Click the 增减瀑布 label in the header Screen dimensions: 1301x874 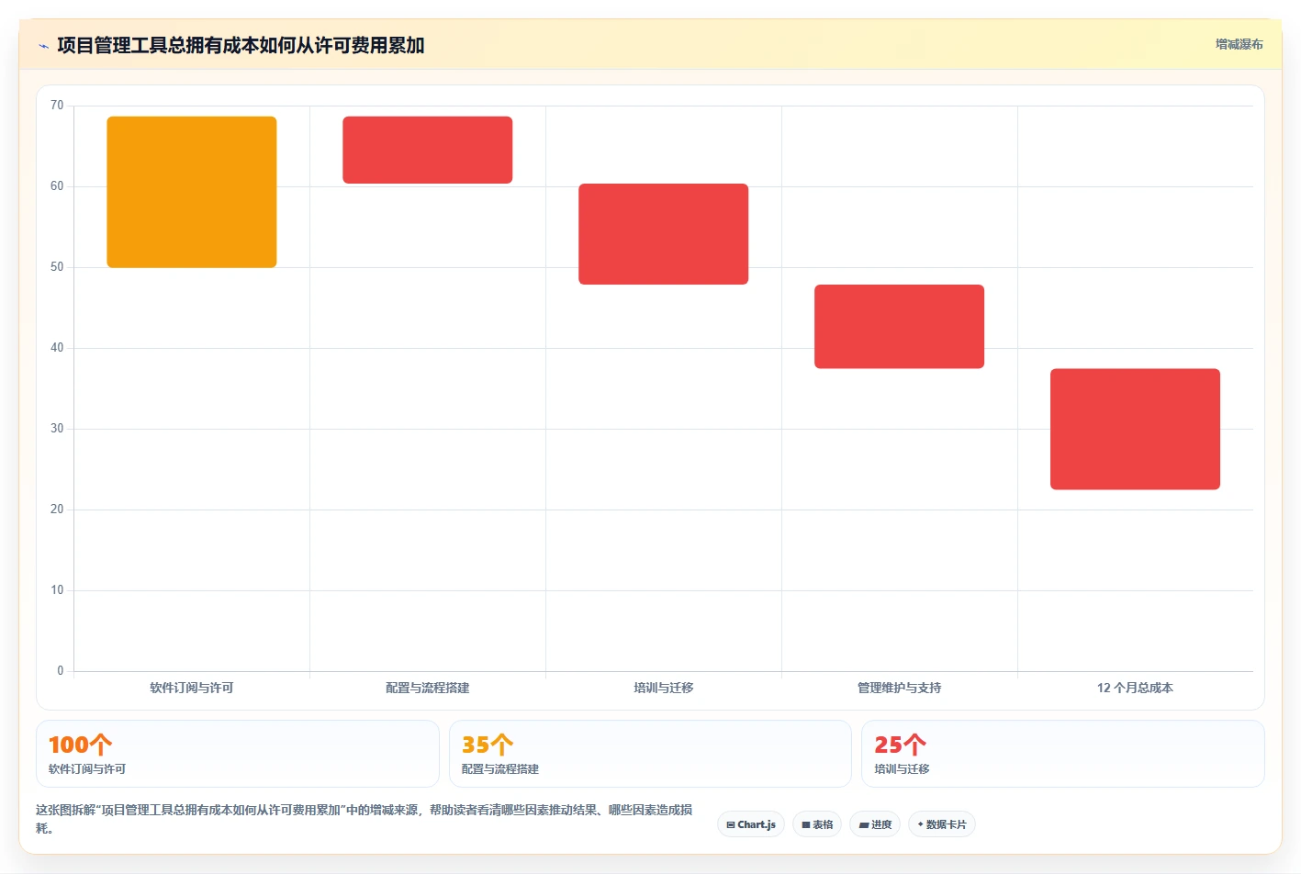pyautogui.click(x=1239, y=44)
